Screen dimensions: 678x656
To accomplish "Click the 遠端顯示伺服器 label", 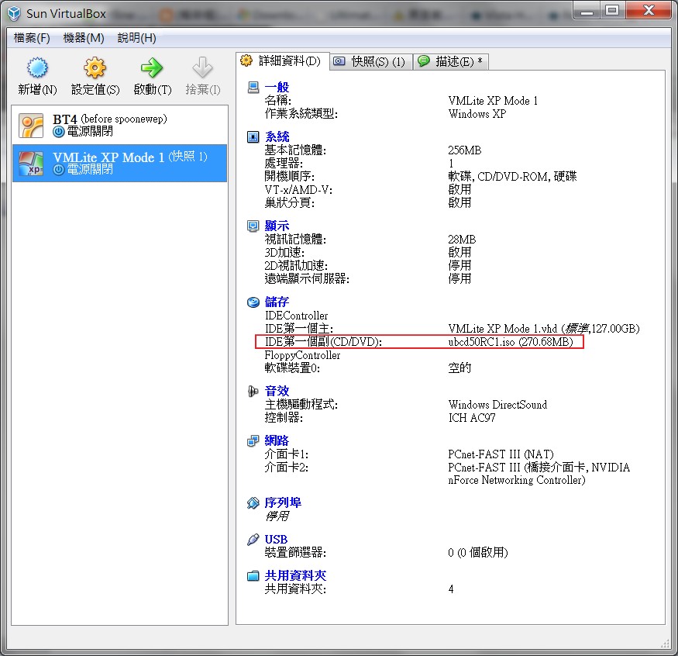I will pos(307,278).
